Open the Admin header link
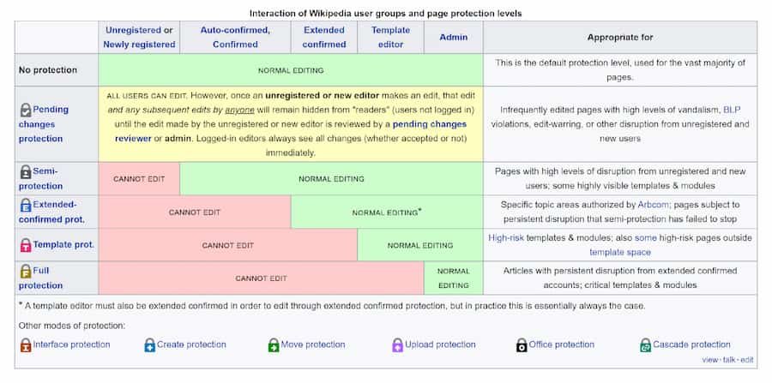This screenshot has height=383, width=772. point(454,38)
